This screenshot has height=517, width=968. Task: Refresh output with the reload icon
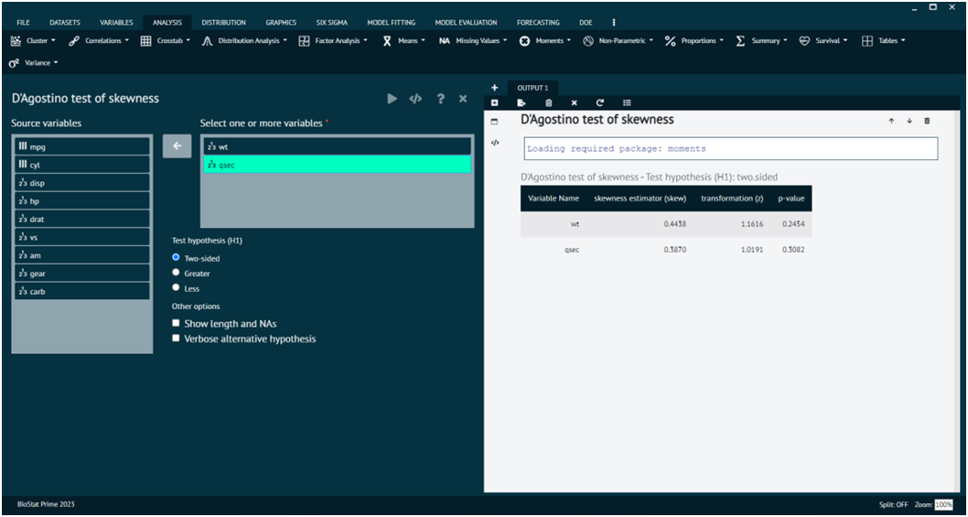coord(600,102)
